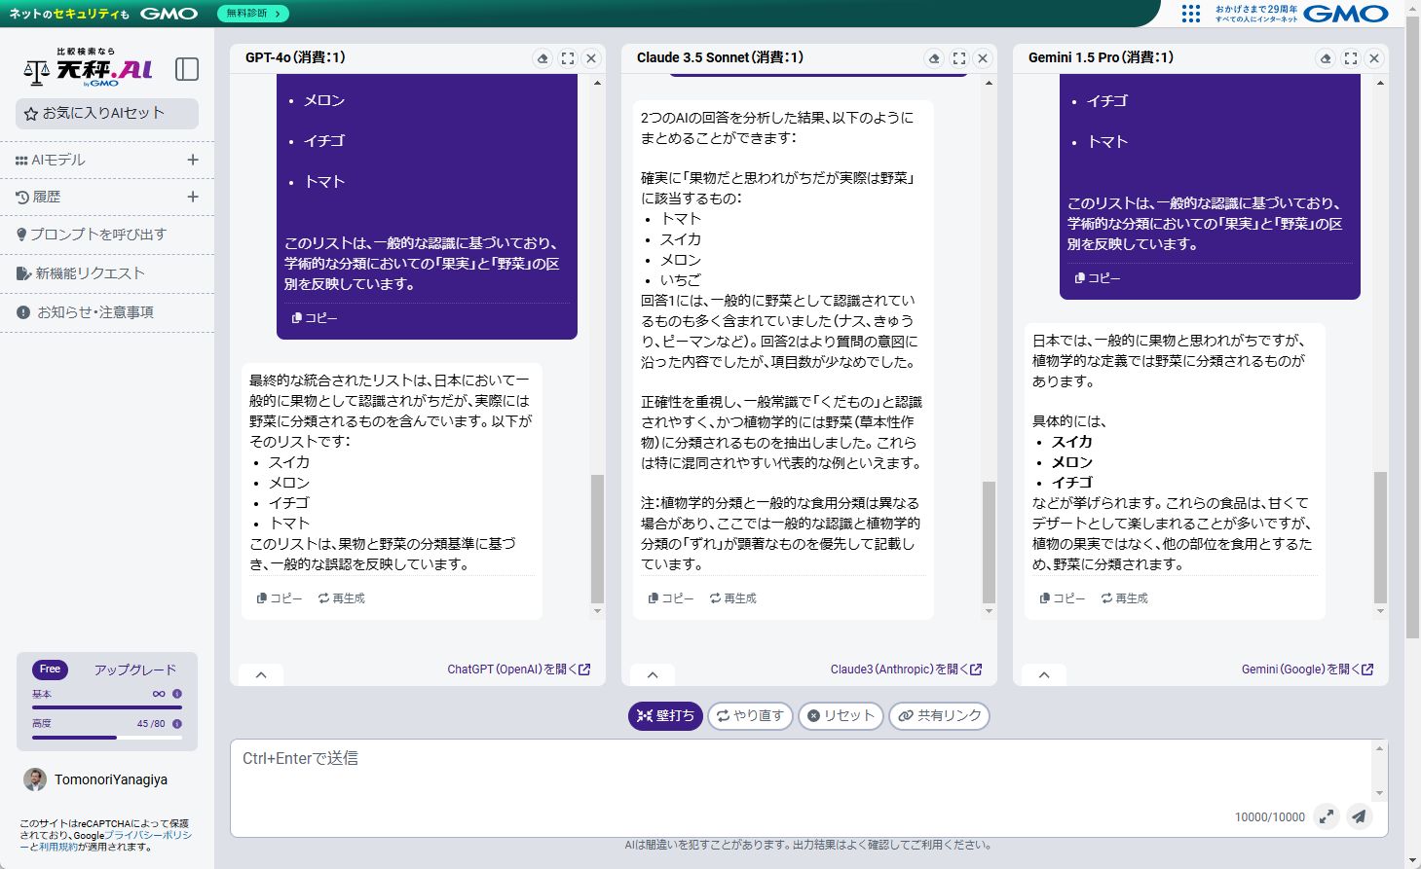The image size is (1421, 869).
Task: Click the 無料診断 button in the top bar
Action: click(x=252, y=15)
